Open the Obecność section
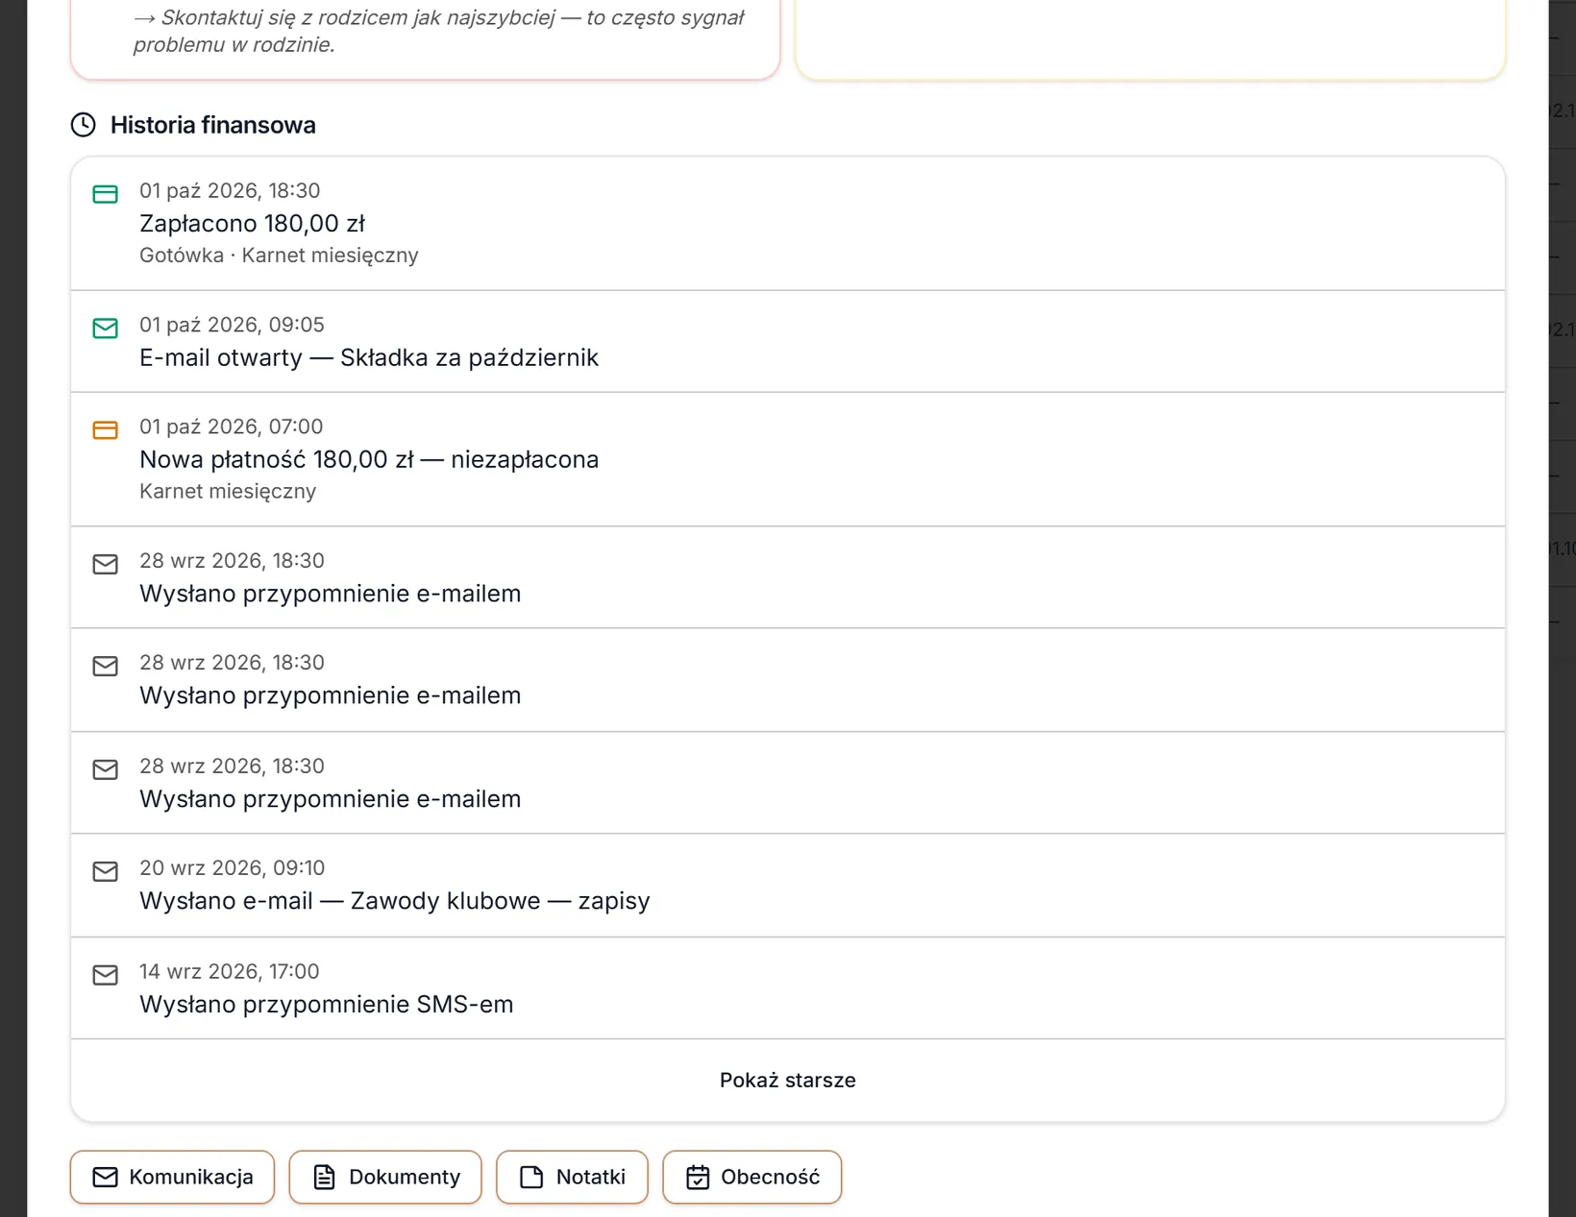 [x=752, y=1177]
